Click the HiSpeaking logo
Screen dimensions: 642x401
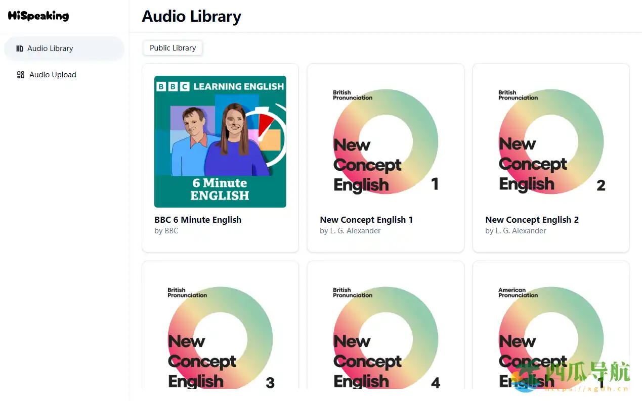38,16
